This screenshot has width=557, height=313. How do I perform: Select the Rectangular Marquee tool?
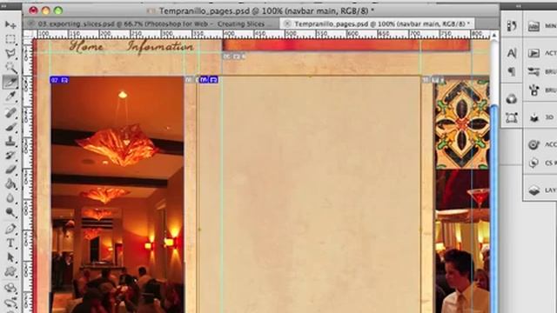(x=10, y=38)
